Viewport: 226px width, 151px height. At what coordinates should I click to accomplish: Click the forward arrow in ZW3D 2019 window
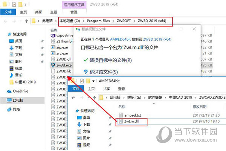click(14, 21)
